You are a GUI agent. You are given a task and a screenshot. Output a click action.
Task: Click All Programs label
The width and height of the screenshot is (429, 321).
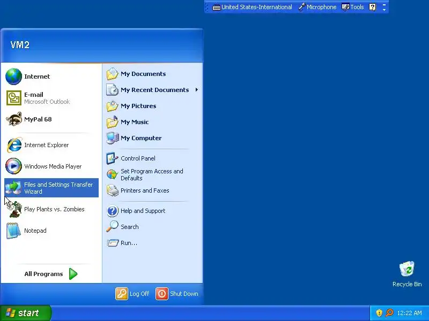coord(43,274)
